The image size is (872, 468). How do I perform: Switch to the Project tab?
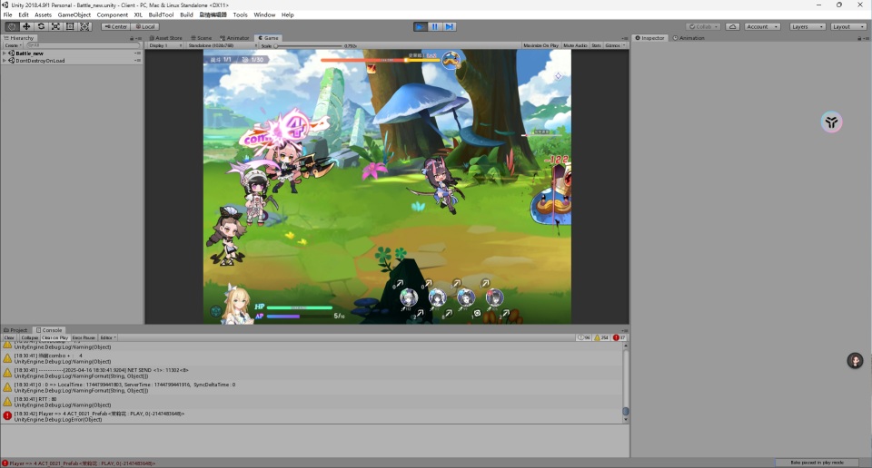click(x=15, y=330)
